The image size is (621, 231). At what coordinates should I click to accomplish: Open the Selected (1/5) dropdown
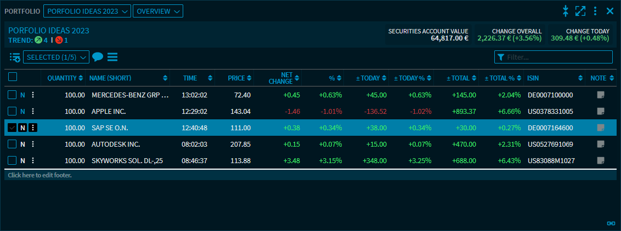tap(56, 57)
